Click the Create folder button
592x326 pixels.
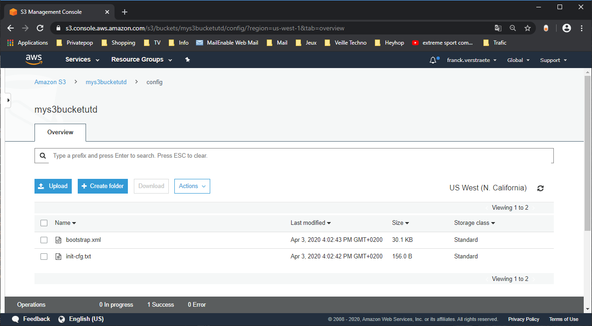pyautogui.click(x=103, y=186)
